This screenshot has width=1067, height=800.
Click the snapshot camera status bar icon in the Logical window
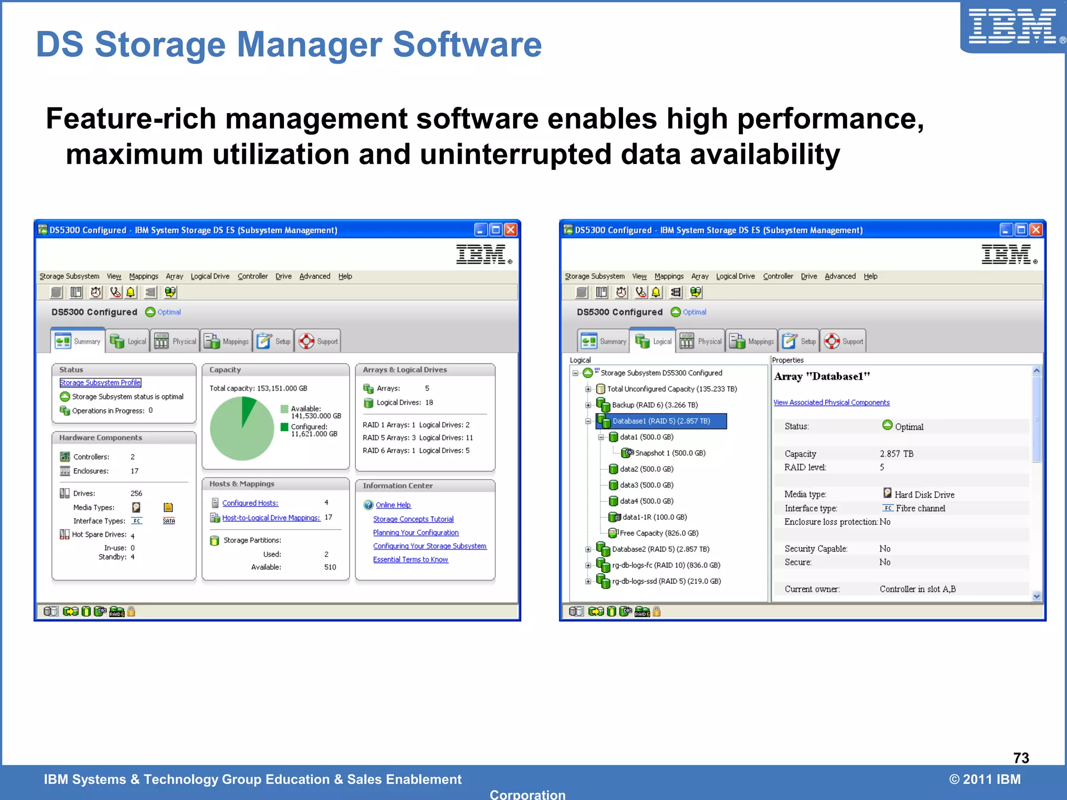[626, 611]
